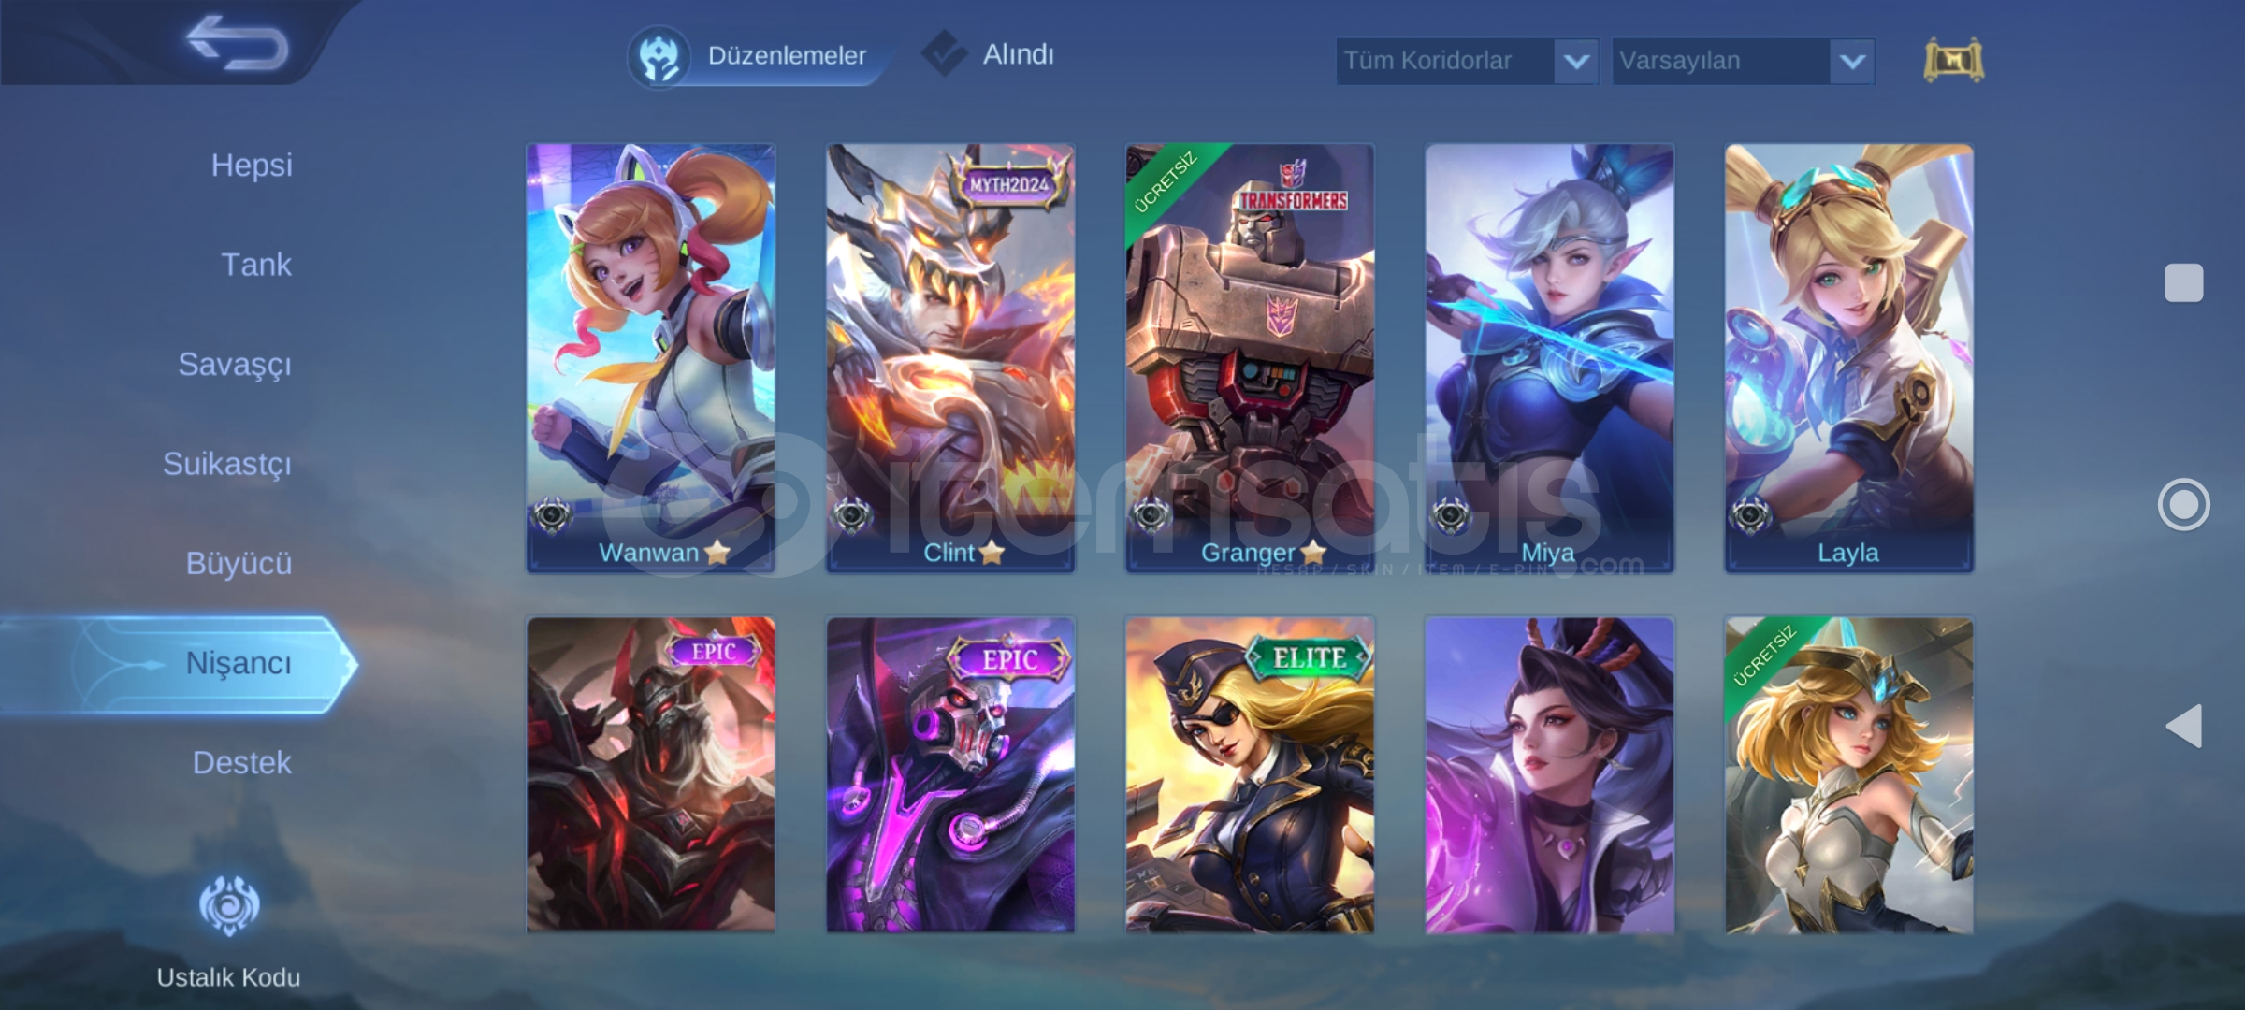This screenshot has width=2245, height=1010.
Task: Expand the Tüm Koridorlar dropdown arrow
Action: coord(1576,62)
